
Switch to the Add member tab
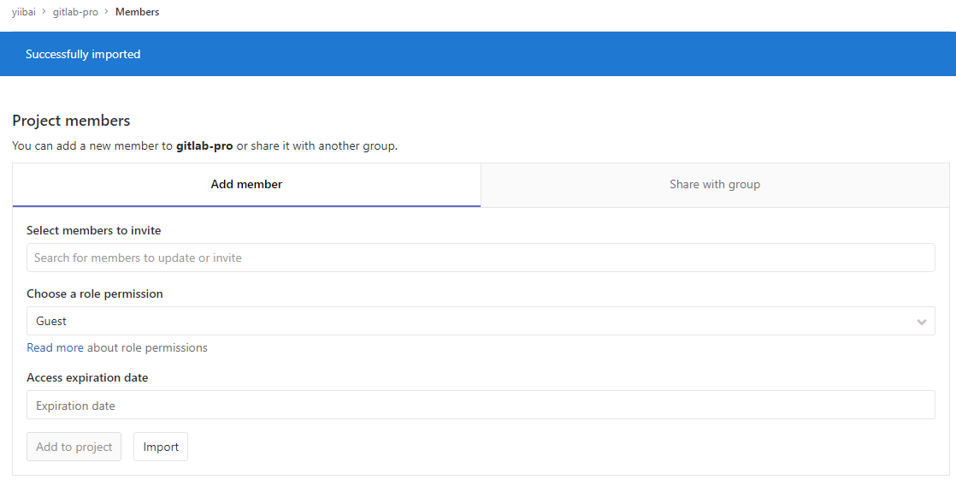coord(246,185)
